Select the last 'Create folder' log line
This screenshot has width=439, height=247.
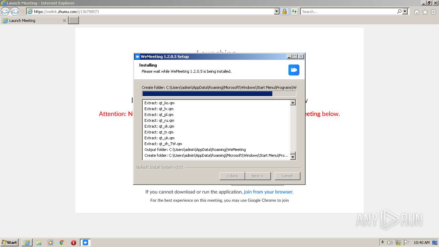(216, 155)
